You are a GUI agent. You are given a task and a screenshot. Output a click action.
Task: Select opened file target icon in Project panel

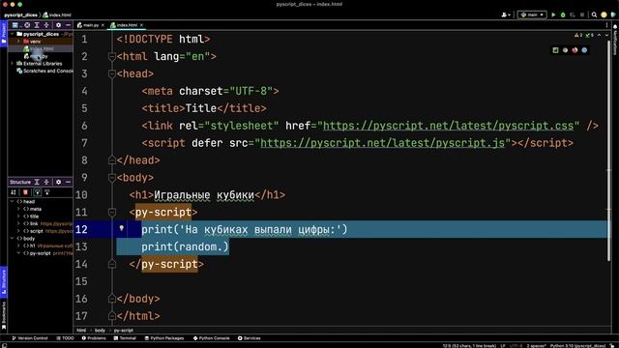(x=27, y=25)
